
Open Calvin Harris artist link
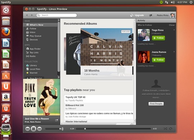(x=91, y=74)
